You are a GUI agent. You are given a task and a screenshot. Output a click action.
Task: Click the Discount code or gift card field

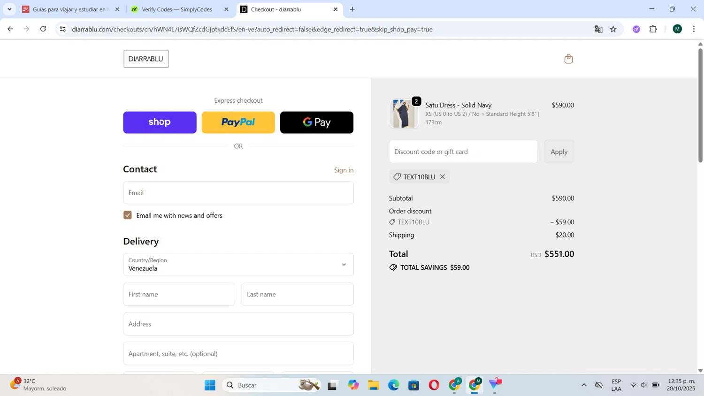click(x=463, y=152)
